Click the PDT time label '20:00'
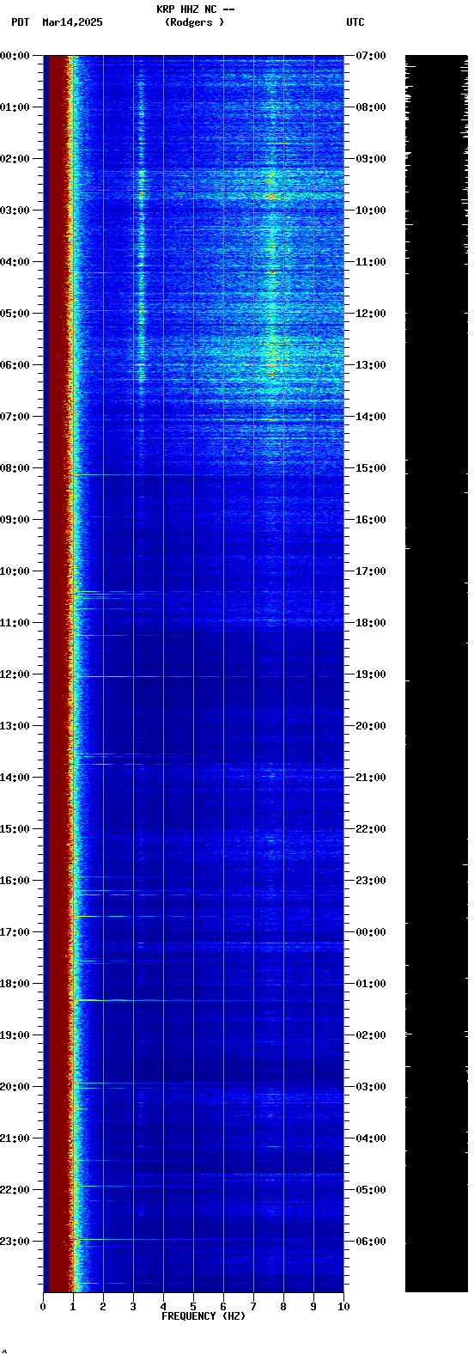The image size is (474, 1361). [15, 1087]
